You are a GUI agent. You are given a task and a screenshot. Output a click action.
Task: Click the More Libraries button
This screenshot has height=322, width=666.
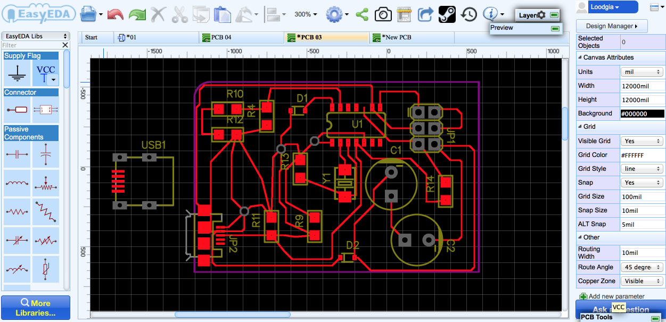coord(36,308)
